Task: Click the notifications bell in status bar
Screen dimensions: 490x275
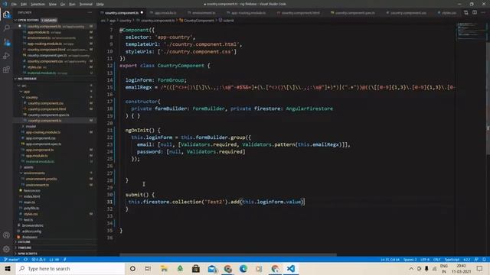Action: (484, 260)
